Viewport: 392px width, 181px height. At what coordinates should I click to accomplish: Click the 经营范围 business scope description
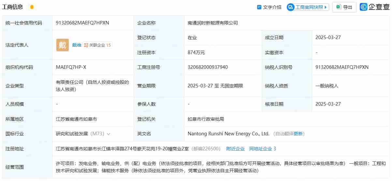pyautogui.click(x=221, y=167)
